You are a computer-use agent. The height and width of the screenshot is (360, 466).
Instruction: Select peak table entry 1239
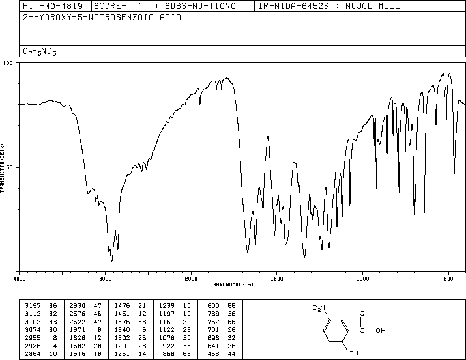(167, 306)
